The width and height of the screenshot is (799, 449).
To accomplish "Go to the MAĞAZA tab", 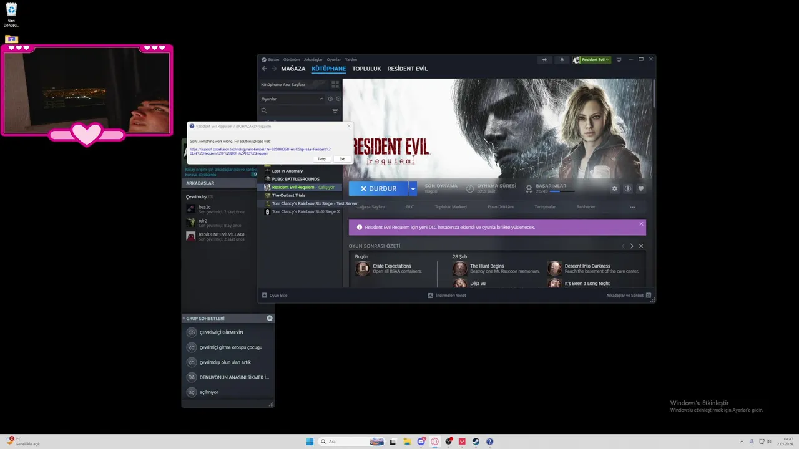I will pos(293,69).
